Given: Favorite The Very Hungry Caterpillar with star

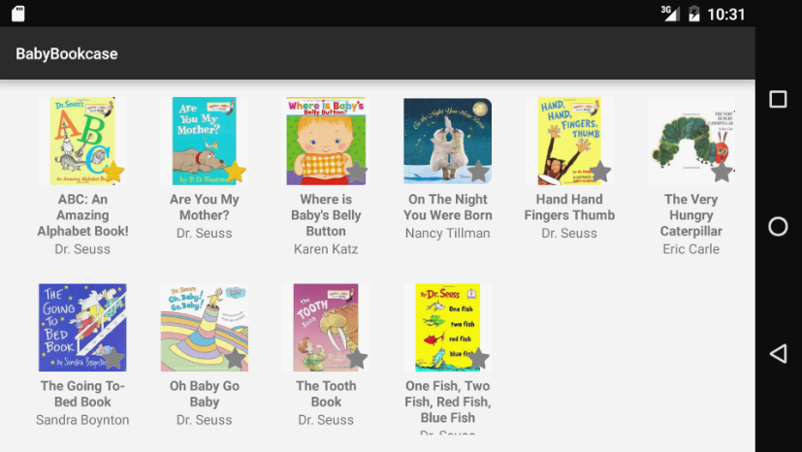Looking at the screenshot, I should click(722, 173).
